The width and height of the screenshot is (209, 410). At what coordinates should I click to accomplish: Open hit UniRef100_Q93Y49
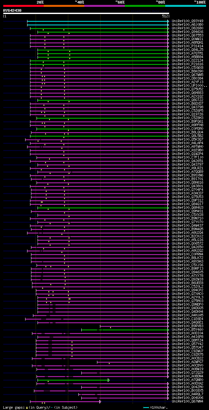coord(187,21)
